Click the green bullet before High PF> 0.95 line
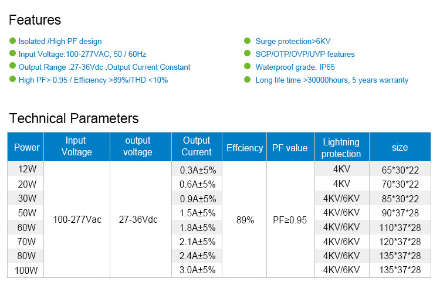The image size is (440, 299). tap(13, 80)
